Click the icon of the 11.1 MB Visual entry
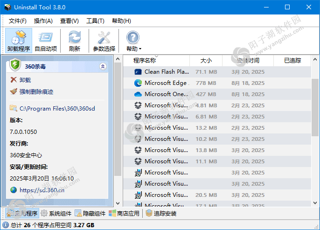 click(x=138, y=161)
